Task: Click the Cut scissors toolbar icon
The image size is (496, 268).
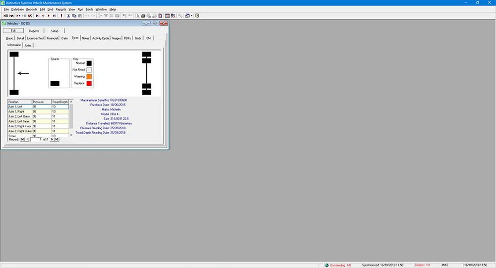Action: tap(68, 15)
